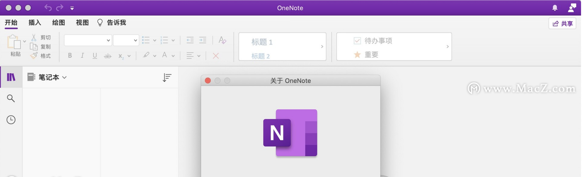Open the font name combo box
Screen dimensions: 583x177
(x=88, y=40)
